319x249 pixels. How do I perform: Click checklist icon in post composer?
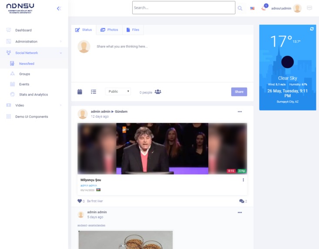(94, 92)
